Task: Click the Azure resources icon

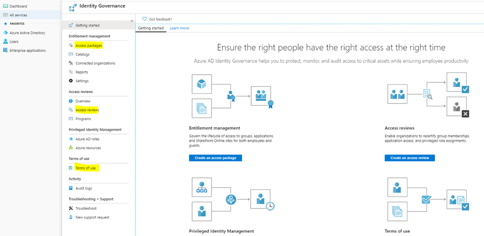Action: click(71, 147)
